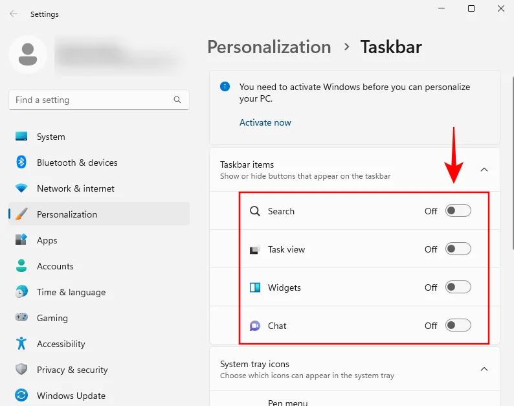Viewport: 514px width, 406px height.
Task: Click the Apps icon in sidebar
Action: pos(21,240)
